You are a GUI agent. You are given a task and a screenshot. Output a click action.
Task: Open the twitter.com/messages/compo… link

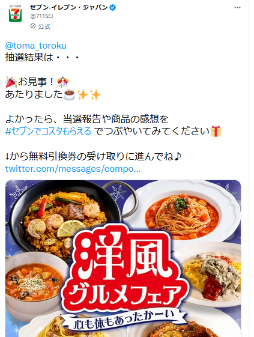tap(73, 169)
